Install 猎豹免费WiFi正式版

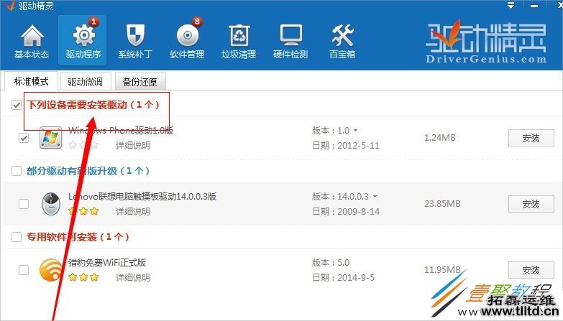pyautogui.click(x=531, y=270)
